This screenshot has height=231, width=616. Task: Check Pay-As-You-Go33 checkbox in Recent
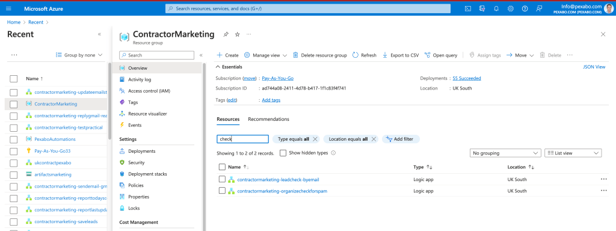click(14, 151)
